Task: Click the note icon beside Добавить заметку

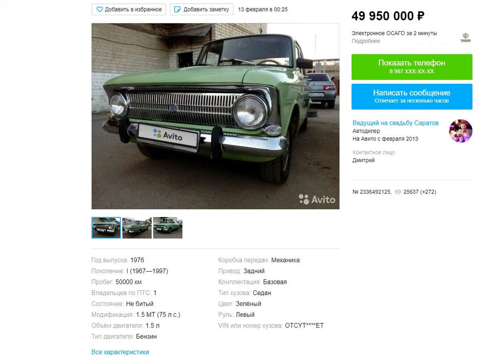Action: pos(178,9)
